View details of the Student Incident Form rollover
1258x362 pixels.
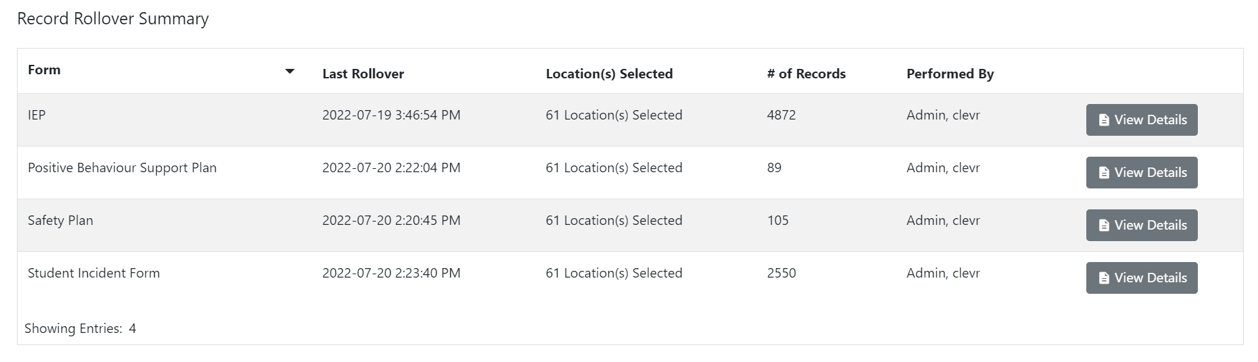pyautogui.click(x=1142, y=278)
